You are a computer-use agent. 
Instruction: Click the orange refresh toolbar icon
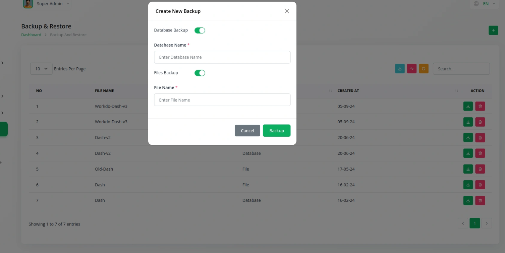pos(424,69)
